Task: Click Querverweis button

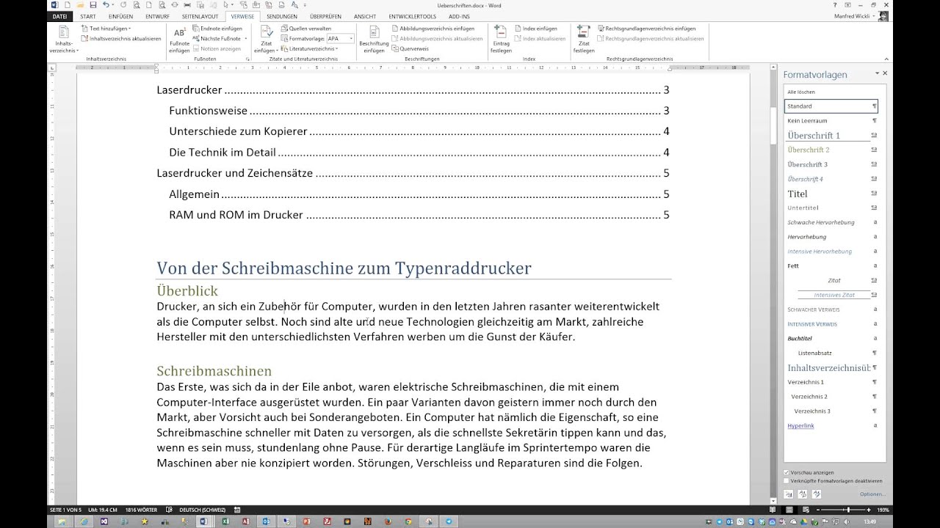Action: [410, 48]
